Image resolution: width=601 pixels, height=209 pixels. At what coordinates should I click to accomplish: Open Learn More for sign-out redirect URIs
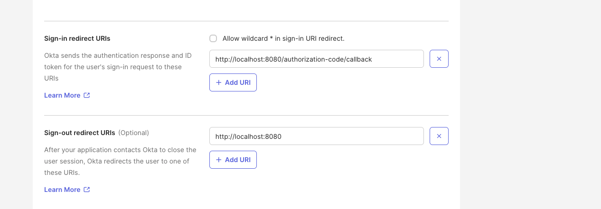click(x=62, y=190)
